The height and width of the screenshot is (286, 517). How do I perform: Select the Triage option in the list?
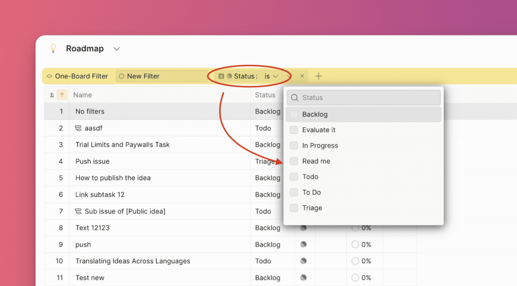tap(312, 208)
